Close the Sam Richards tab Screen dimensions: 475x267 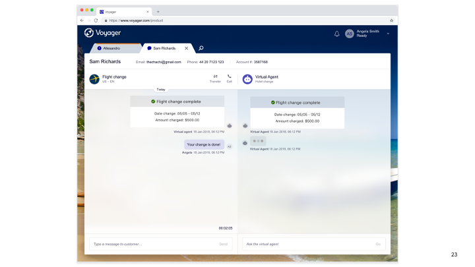pyautogui.click(x=186, y=48)
